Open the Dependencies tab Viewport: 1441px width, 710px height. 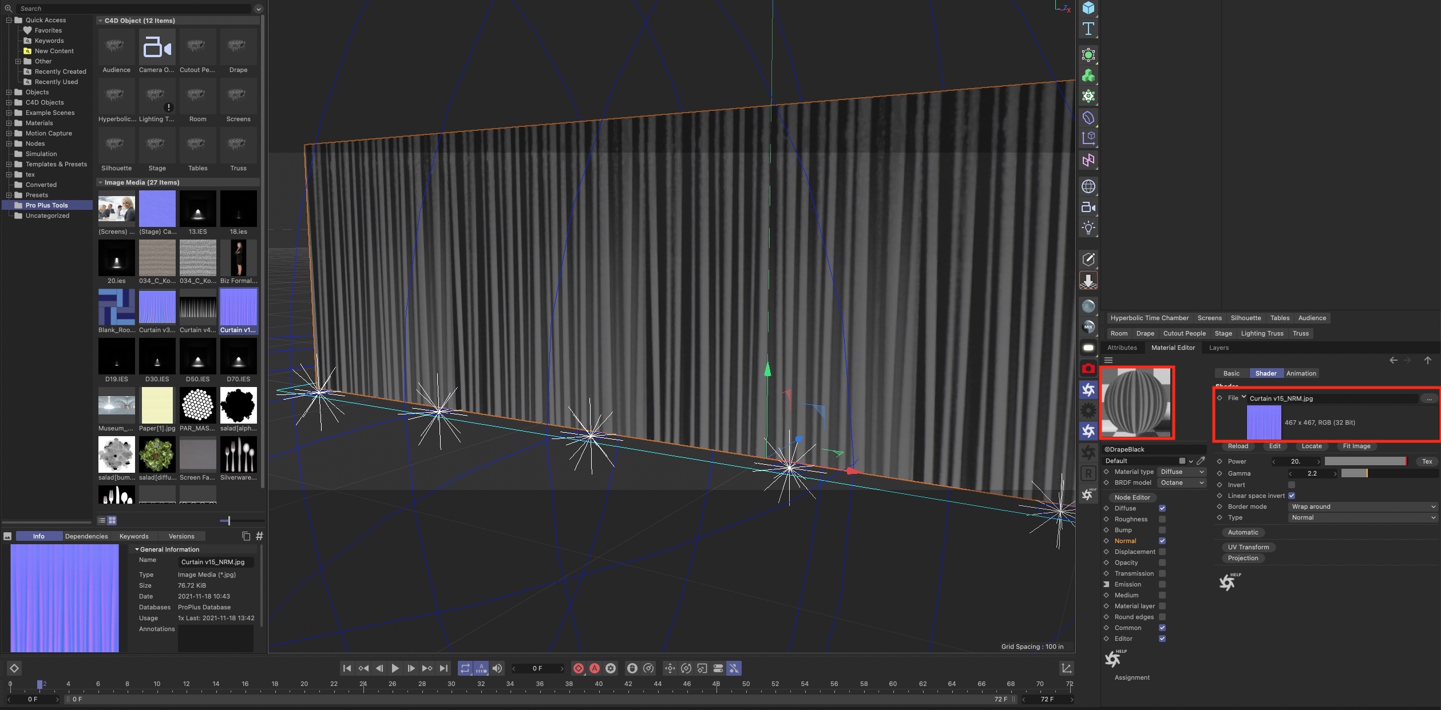click(x=86, y=536)
